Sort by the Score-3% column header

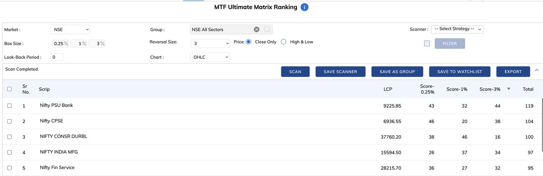click(490, 89)
